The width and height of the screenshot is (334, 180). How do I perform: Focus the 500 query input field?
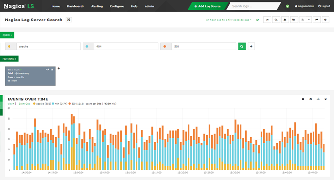coord(204,46)
